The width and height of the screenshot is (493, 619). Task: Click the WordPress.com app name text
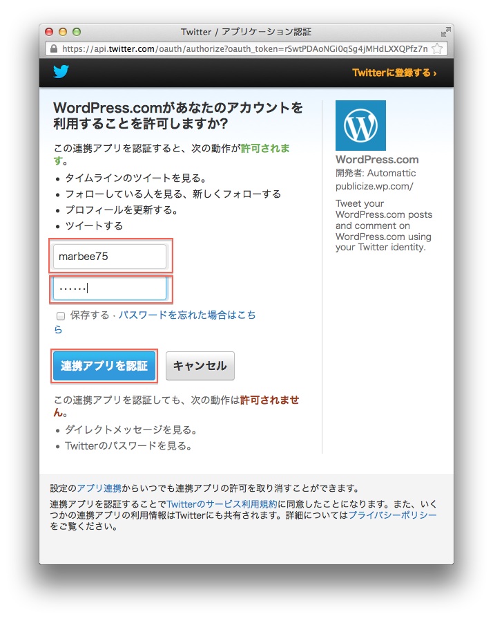[377, 160]
